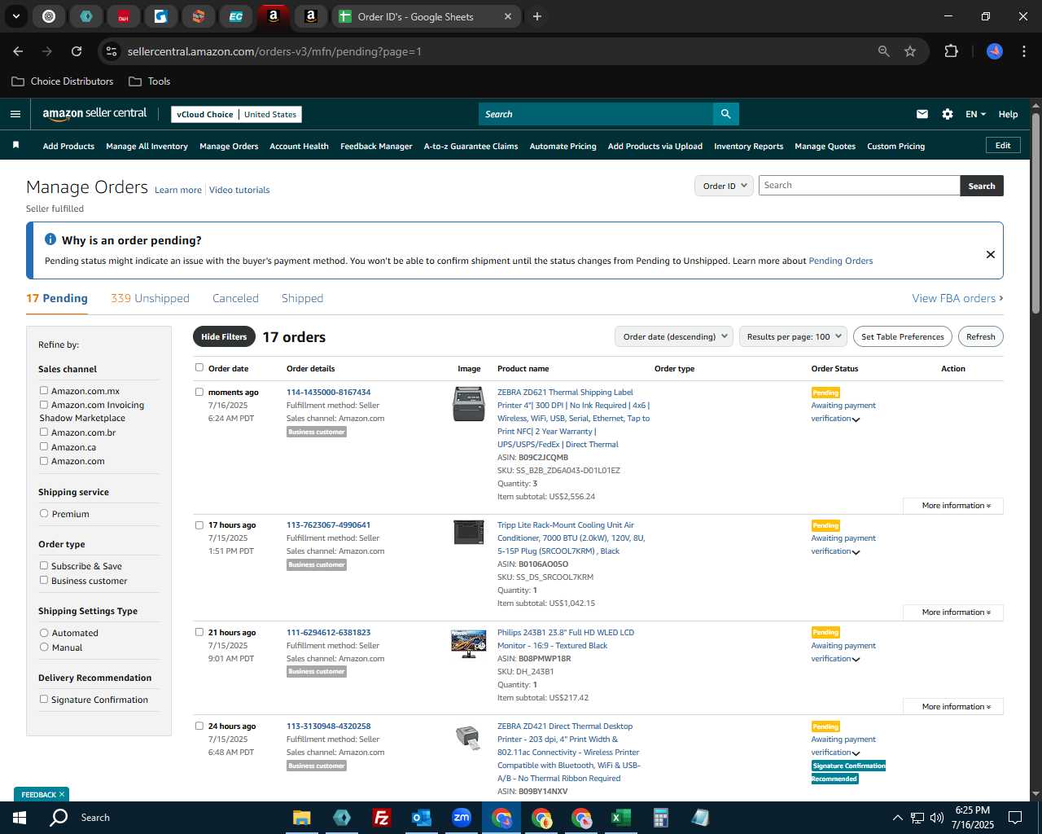Click the Windows Start button
1042x834 pixels.
pos(20,818)
